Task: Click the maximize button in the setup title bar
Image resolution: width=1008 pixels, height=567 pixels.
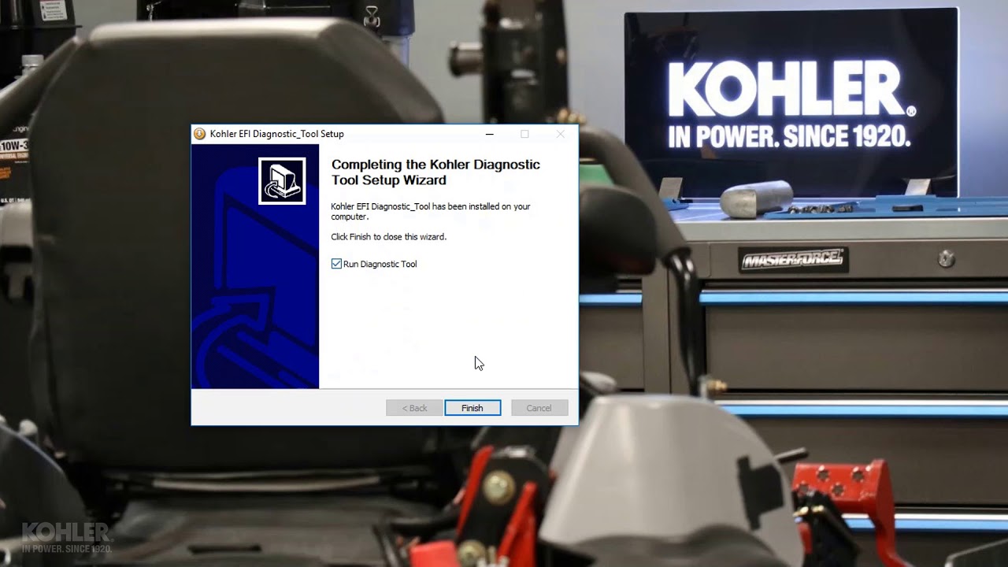Action: pos(524,134)
